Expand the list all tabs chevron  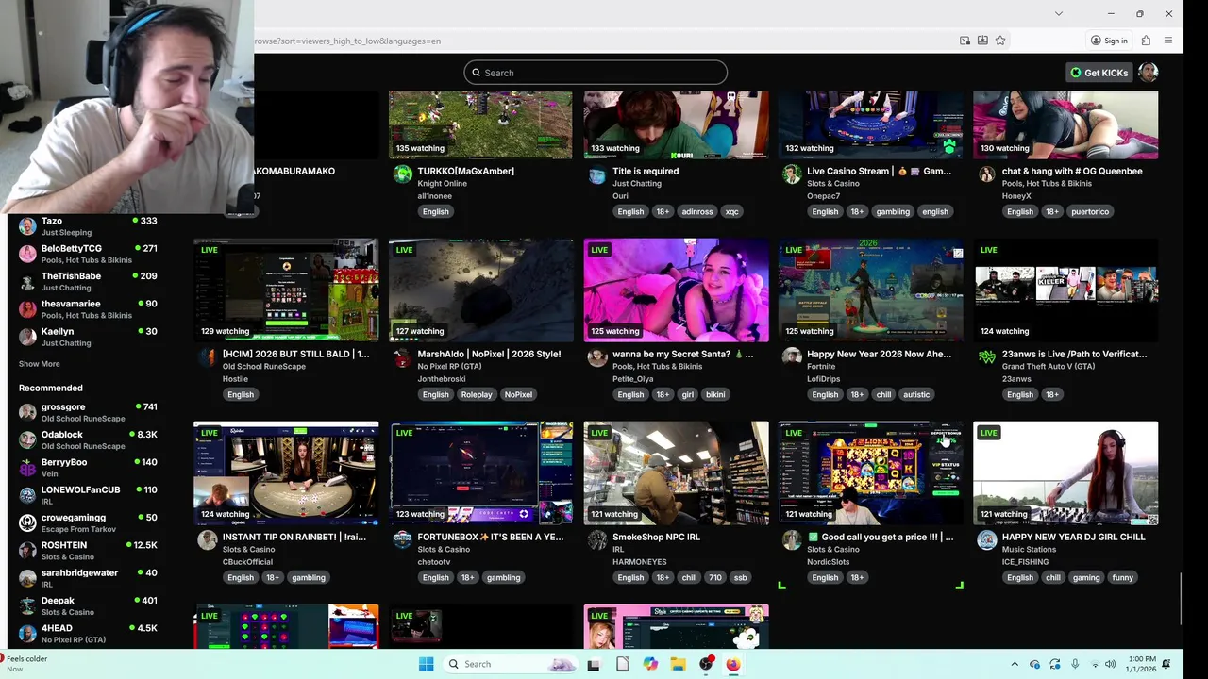click(1058, 13)
